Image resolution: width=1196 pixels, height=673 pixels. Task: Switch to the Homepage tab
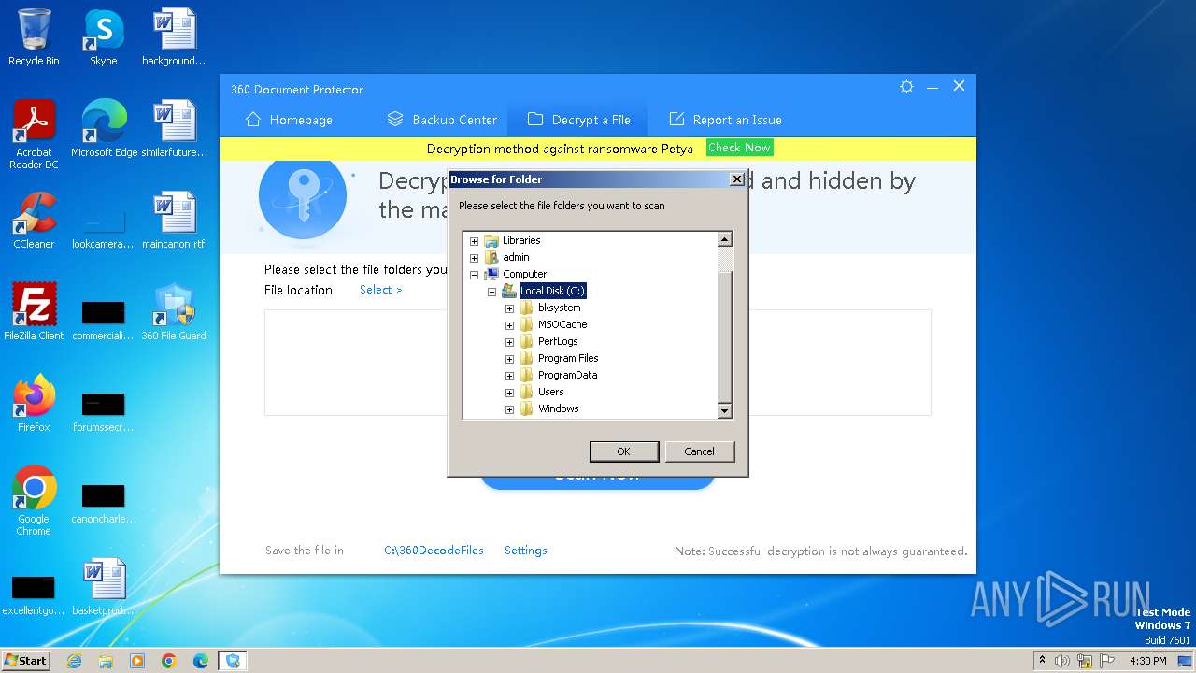289,120
